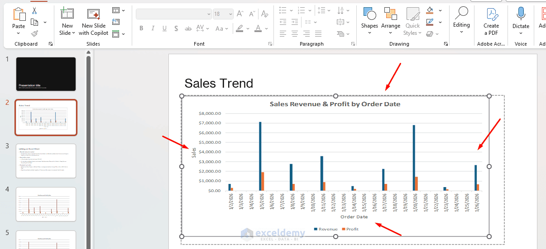546x249 pixels.
Task: Open Drawing dialog launcher
Action: click(445, 44)
